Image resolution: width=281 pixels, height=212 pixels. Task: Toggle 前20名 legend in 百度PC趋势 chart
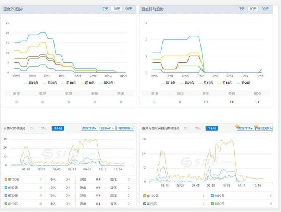[x=50, y=83]
